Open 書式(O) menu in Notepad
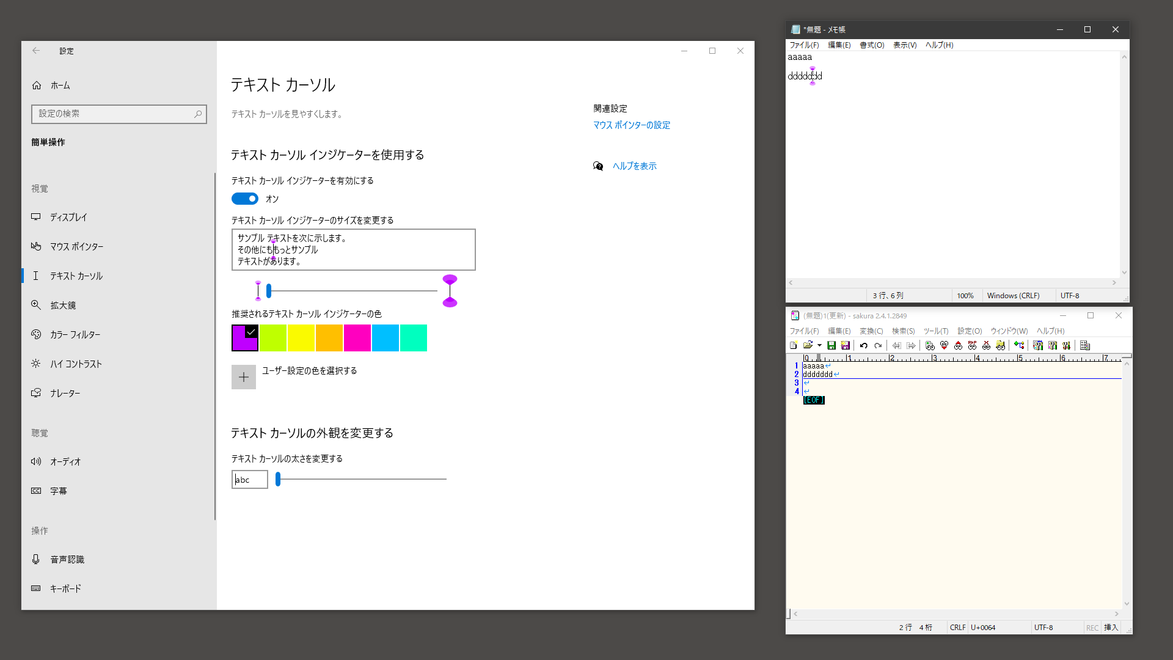 pyautogui.click(x=872, y=45)
